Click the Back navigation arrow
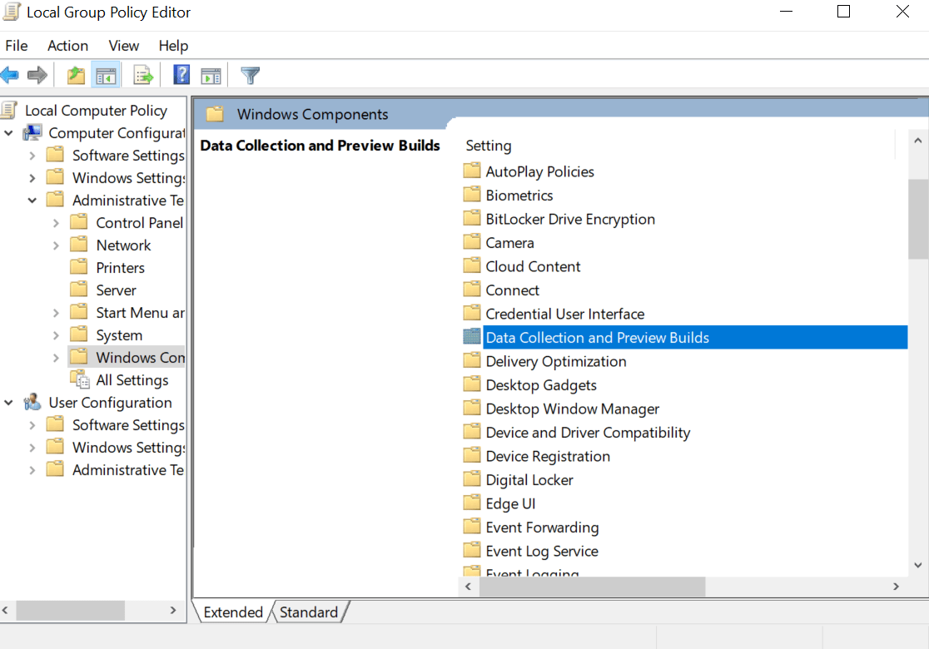Viewport: 929px width, 649px height. (x=10, y=75)
